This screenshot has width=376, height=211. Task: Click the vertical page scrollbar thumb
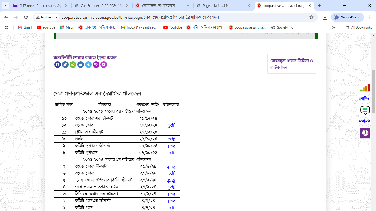(x=374, y=91)
